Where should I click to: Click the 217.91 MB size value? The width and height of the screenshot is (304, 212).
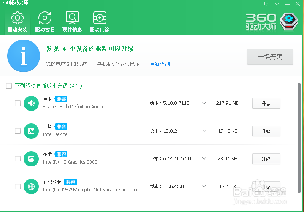pos(227,103)
